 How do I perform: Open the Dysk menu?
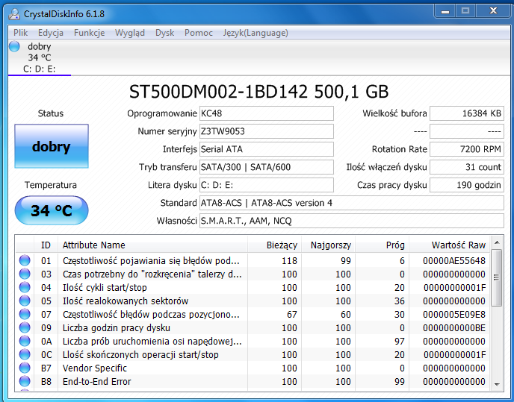164,33
